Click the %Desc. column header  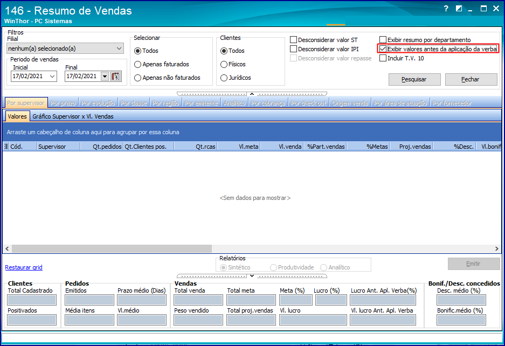tap(454, 147)
